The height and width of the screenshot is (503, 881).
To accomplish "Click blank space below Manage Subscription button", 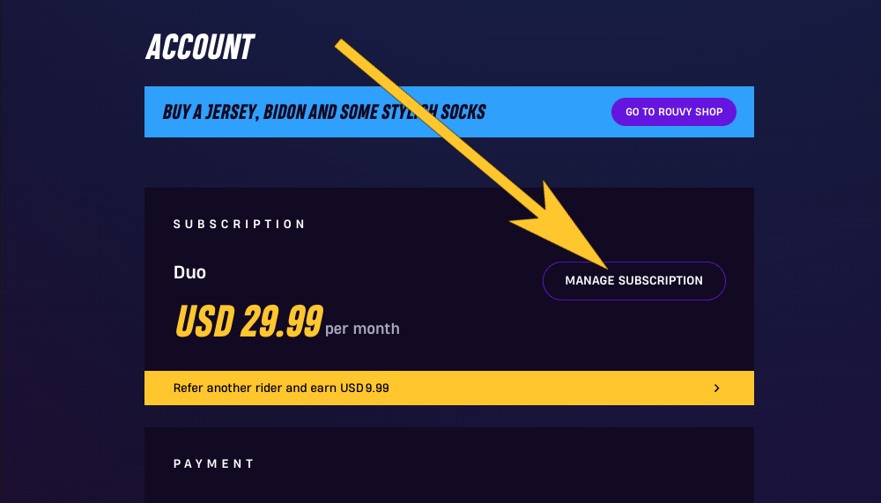I will pos(633,335).
